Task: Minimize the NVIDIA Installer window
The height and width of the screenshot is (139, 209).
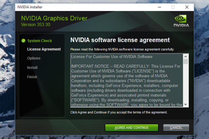Action: [x=158, y=7]
